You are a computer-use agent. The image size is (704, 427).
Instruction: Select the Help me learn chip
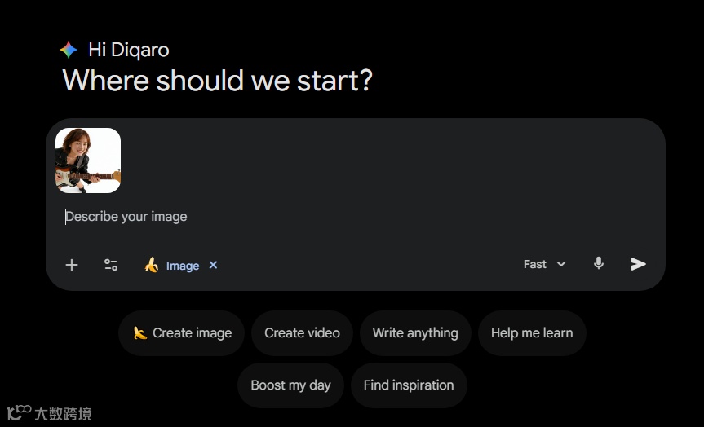click(532, 333)
